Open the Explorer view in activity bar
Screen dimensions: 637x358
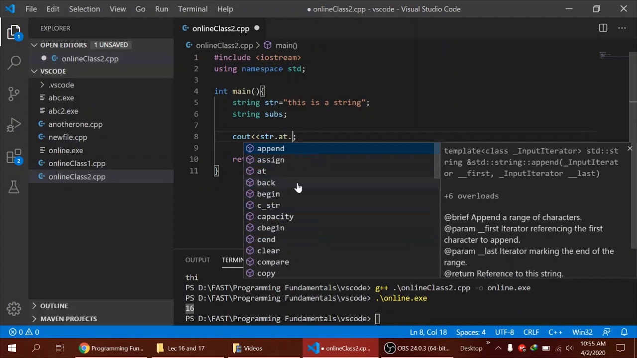click(x=14, y=32)
